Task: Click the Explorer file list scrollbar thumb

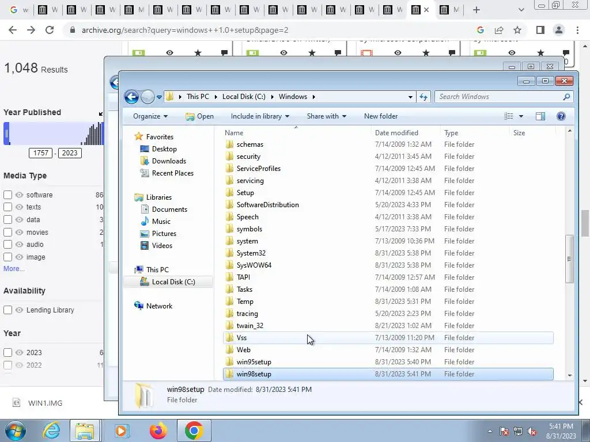Action: tap(570, 258)
